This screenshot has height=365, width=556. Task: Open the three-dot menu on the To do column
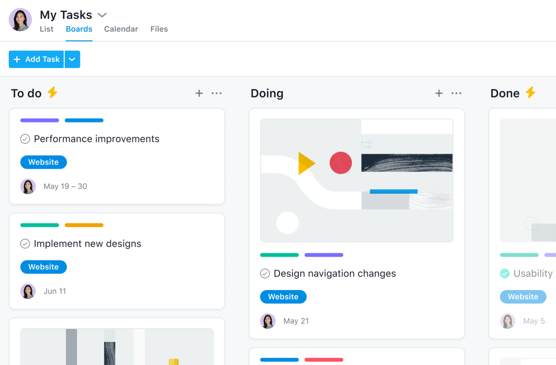[216, 93]
